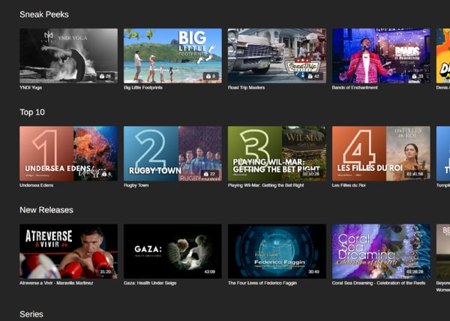Open the Bands of Enchantment thumbnail
Viewport: 450px width, 321px height.
pos(381,55)
